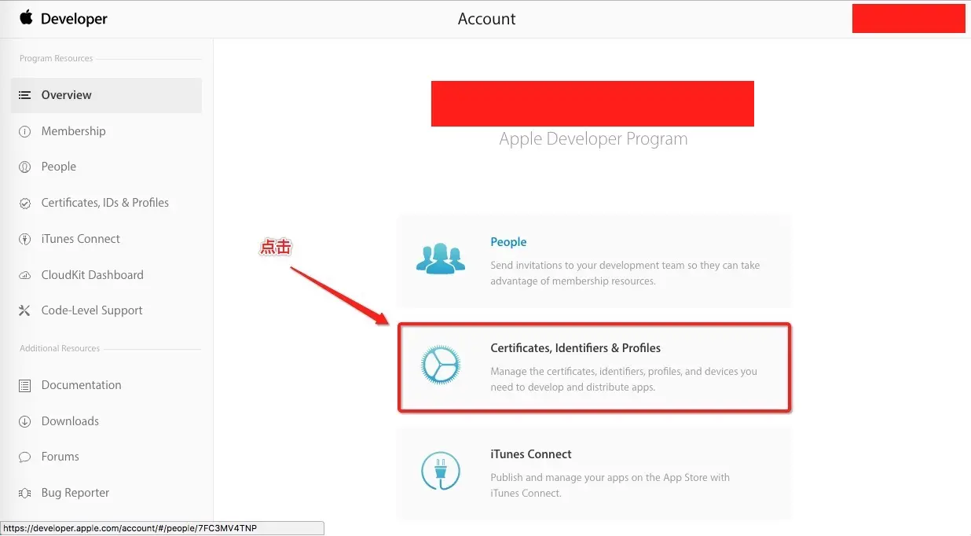
Task: Click the Forums speech bubble icon
Action: point(25,457)
